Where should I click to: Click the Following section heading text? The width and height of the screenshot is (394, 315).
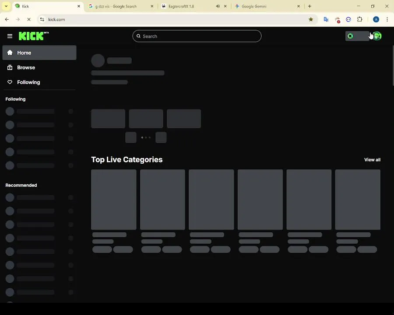tap(15, 99)
